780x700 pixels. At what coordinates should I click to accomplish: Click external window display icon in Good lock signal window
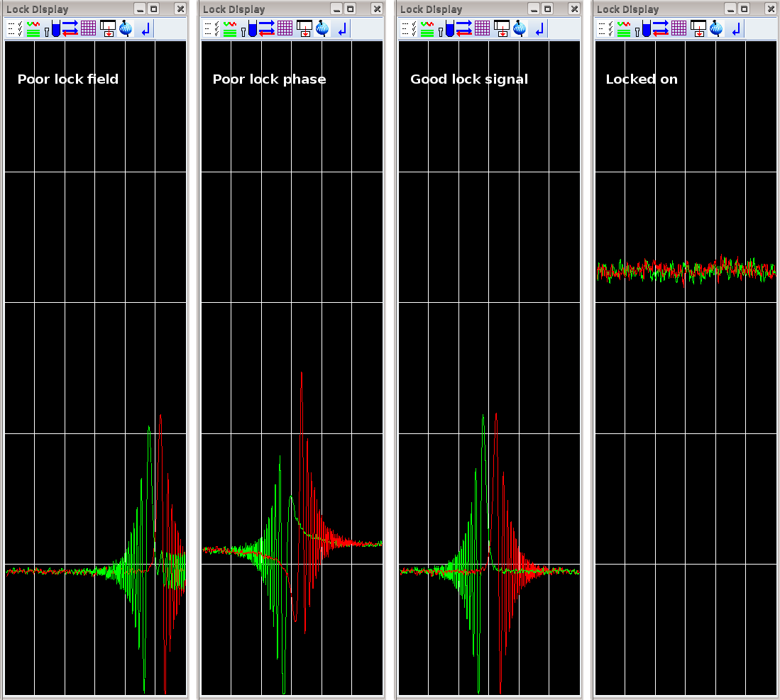click(x=501, y=29)
